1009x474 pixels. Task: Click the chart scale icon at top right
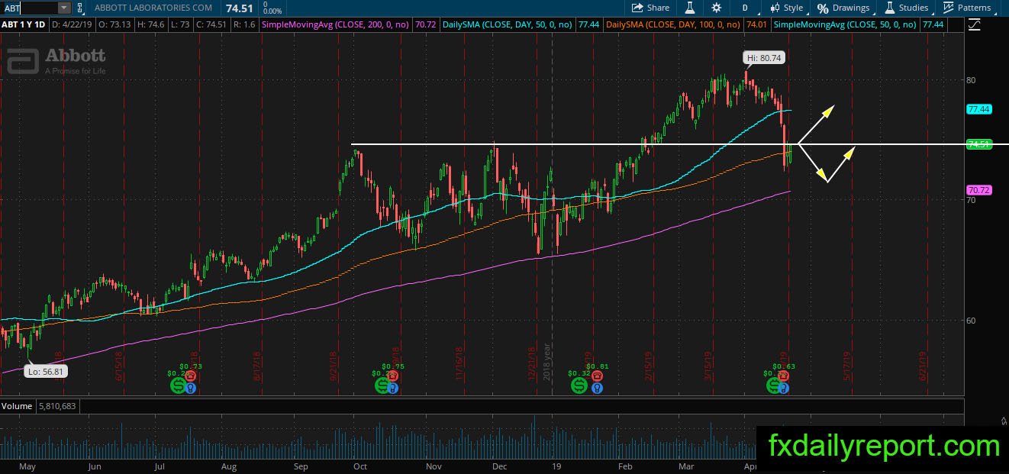tap(974, 25)
